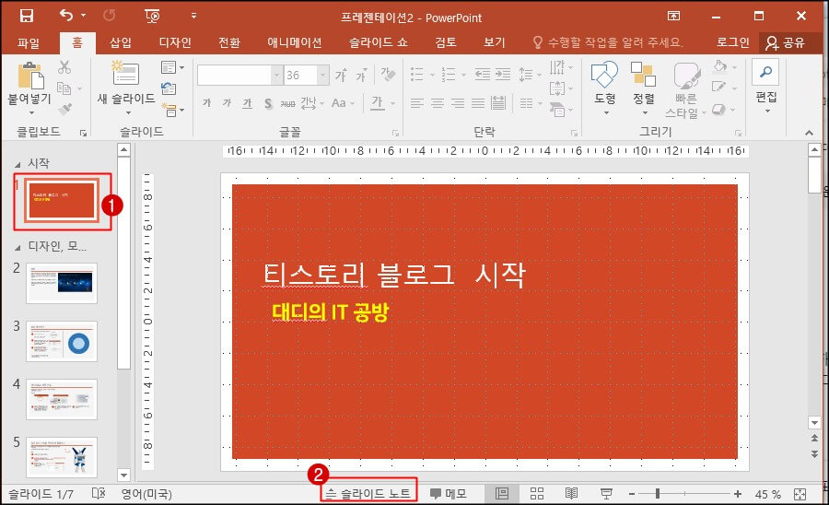Screen dimensions: 829x505
Task: Open the 메모 comments pane
Action: point(449,493)
